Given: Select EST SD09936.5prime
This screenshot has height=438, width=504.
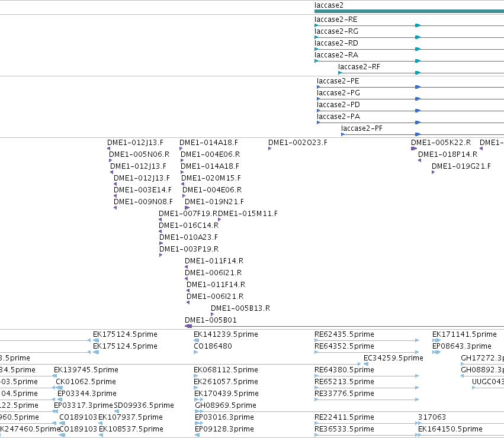Looking at the screenshot, I should pyautogui.click(x=116, y=411).
